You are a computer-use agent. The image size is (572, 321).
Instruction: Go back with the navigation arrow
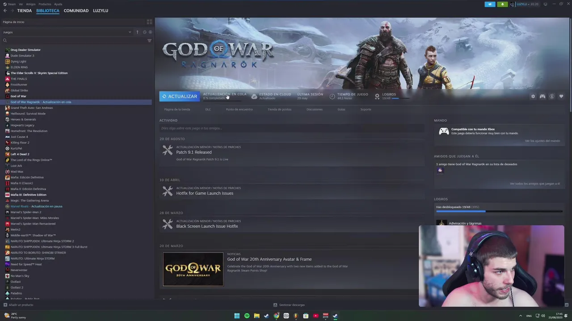tap(5, 11)
